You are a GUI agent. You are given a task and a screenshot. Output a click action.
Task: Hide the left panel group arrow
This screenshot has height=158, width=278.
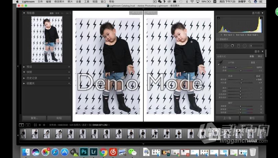[x=18, y=66]
